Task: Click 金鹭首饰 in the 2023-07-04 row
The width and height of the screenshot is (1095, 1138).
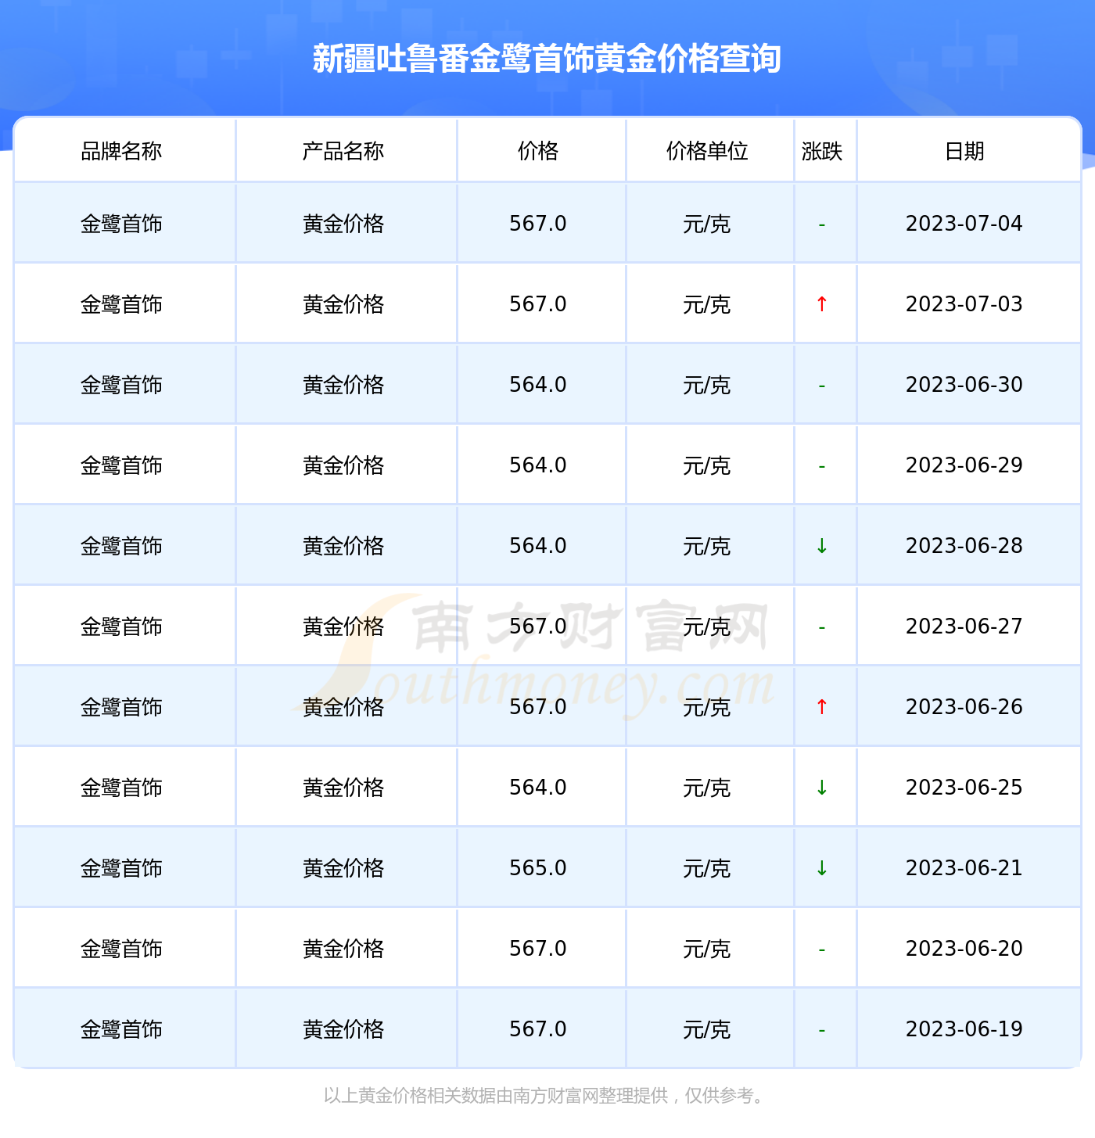Action: coord(121,224)
